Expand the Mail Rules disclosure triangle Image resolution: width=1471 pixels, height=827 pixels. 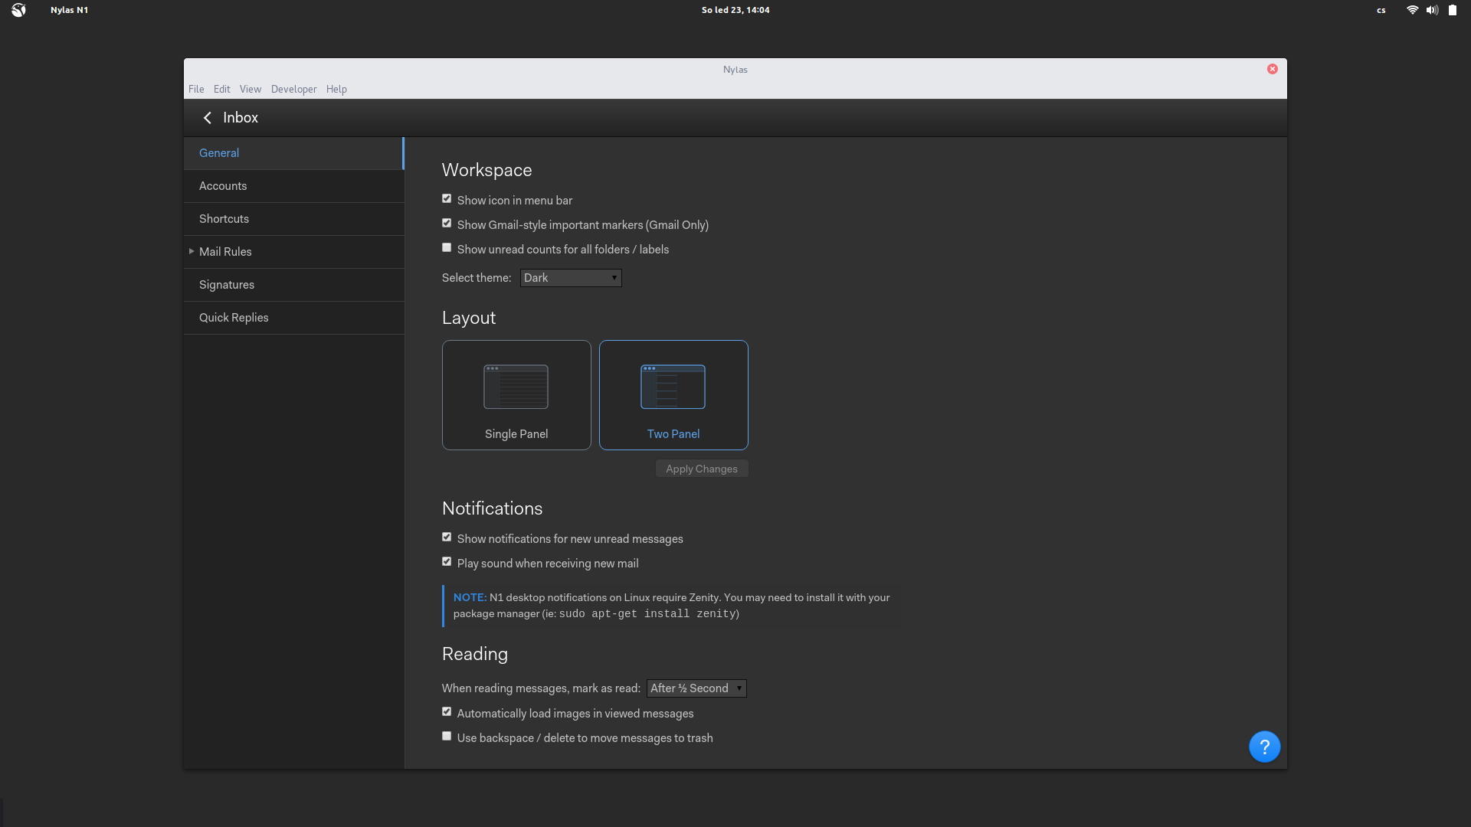[192, 251]
